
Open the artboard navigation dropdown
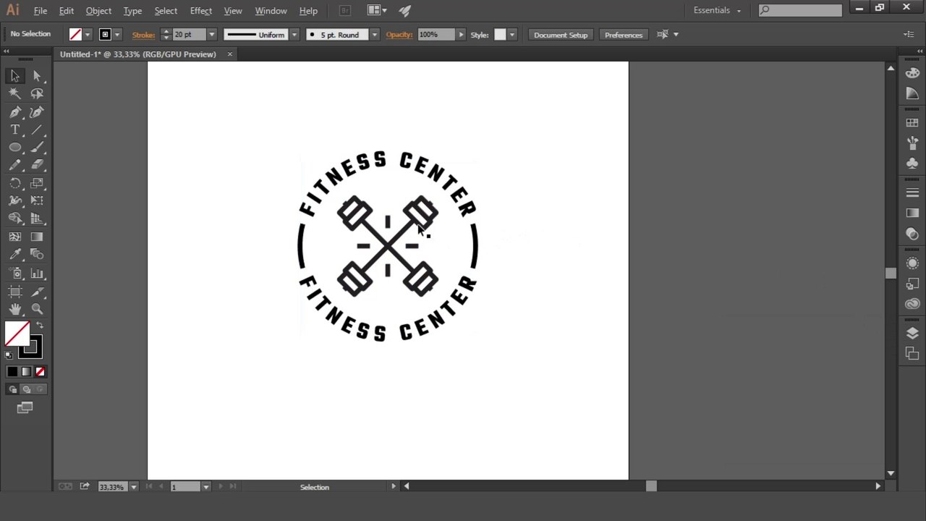pos(206,487)
